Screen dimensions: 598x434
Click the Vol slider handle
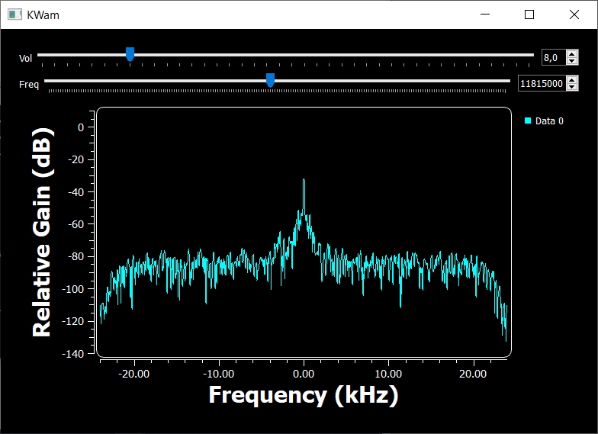point(130,54)
